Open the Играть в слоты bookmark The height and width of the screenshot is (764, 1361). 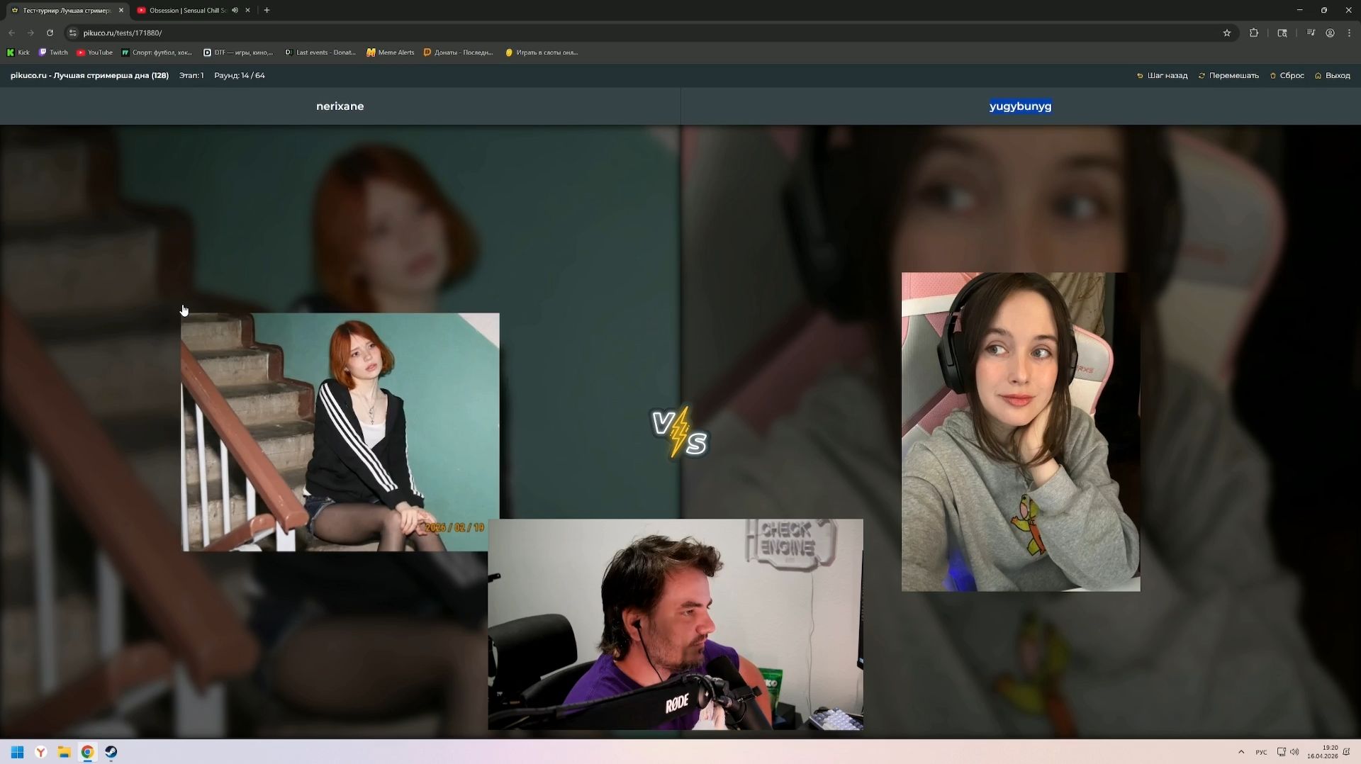tap(542, 52)
